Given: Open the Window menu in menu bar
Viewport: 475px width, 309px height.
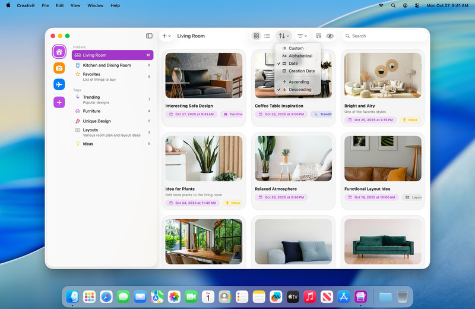Looking at the screenshot, I should click(x=95, y=5).
